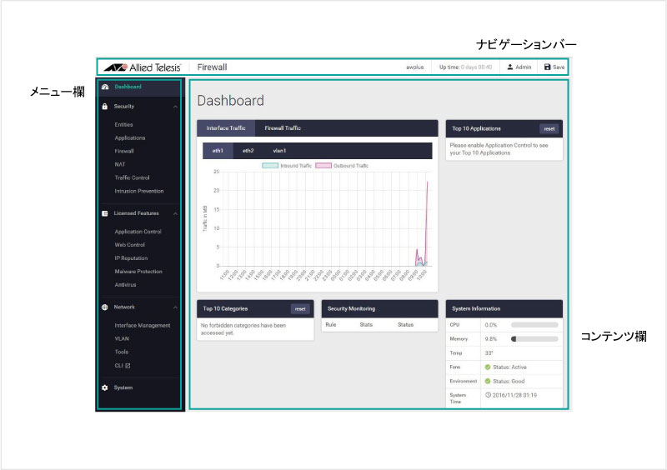Switch to the Firewall Traffic tab
Viewport: 667px width, 470px height.
click(283, 128)
